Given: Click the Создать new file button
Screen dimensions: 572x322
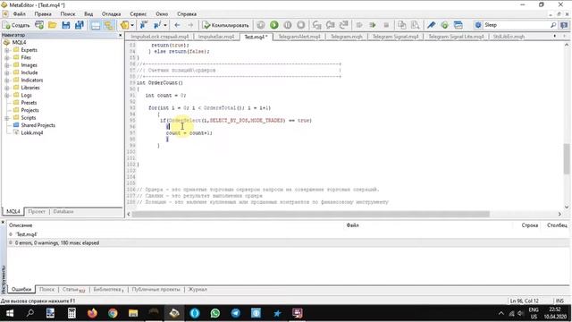Looking at the screenshot, I should (16, 25).
